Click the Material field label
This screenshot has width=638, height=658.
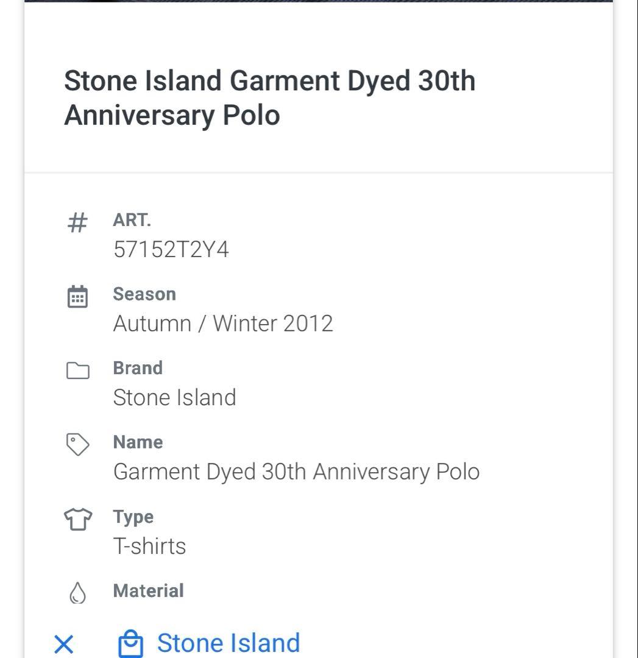pyautogui.click(x=148, y=590)
